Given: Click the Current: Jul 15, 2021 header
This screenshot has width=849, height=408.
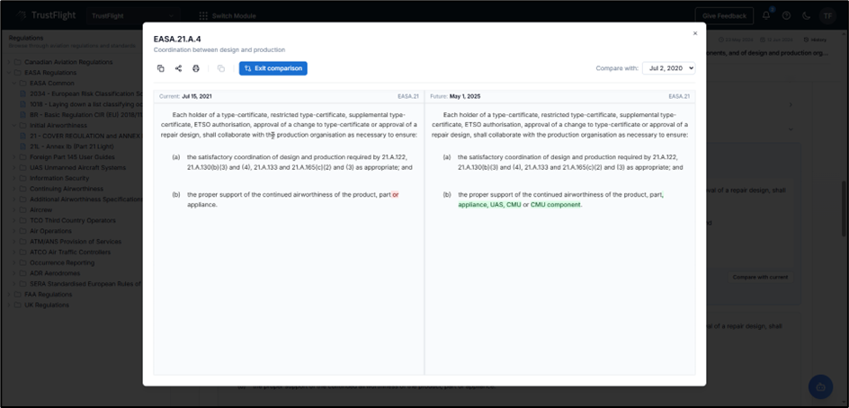Looking at the screenshot, I should (185, 96).
